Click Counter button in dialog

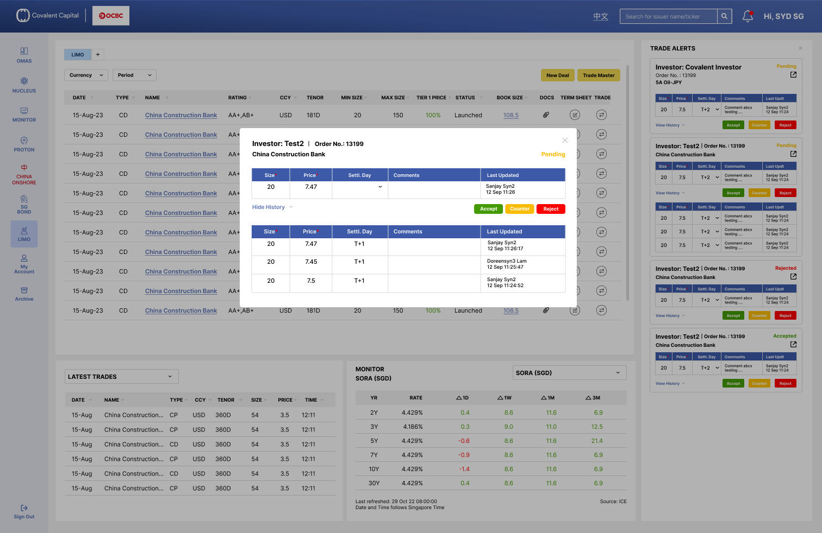click(x=520, y=209)
